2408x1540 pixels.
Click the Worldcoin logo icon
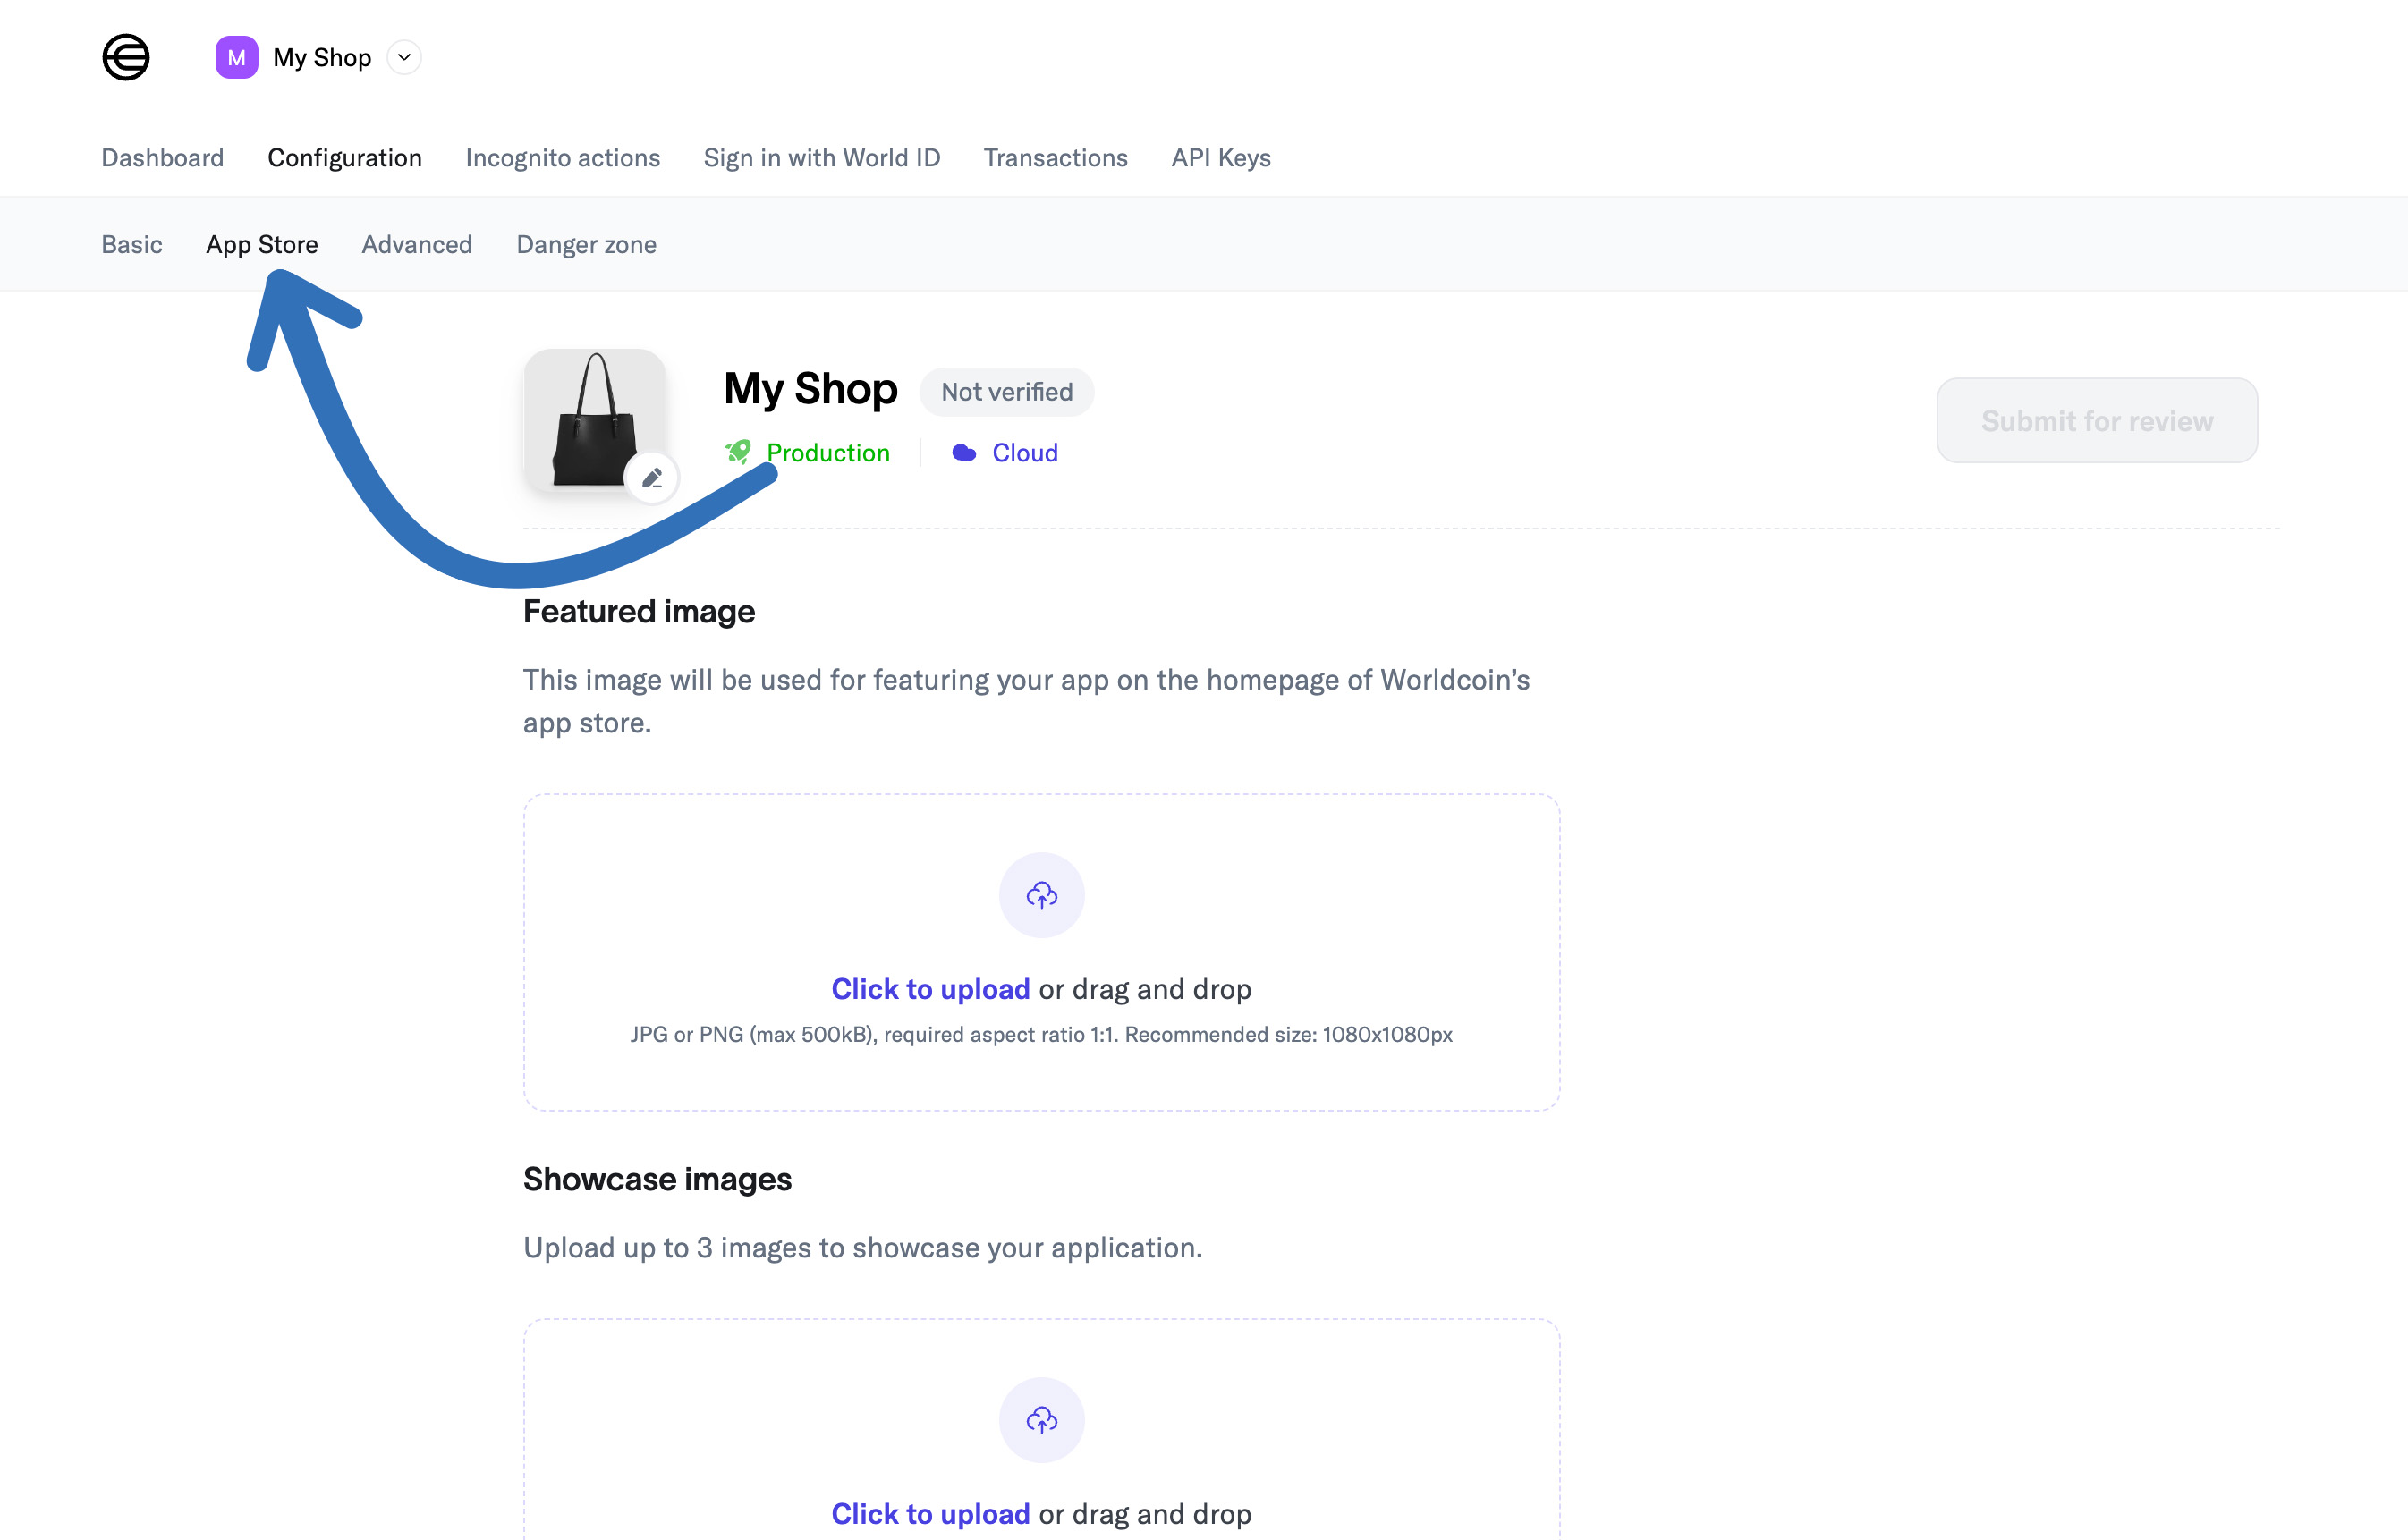126,57
